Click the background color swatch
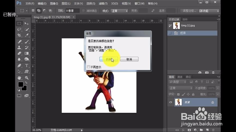236x132 pixels. pyautogui.click(x=25, y=89)
